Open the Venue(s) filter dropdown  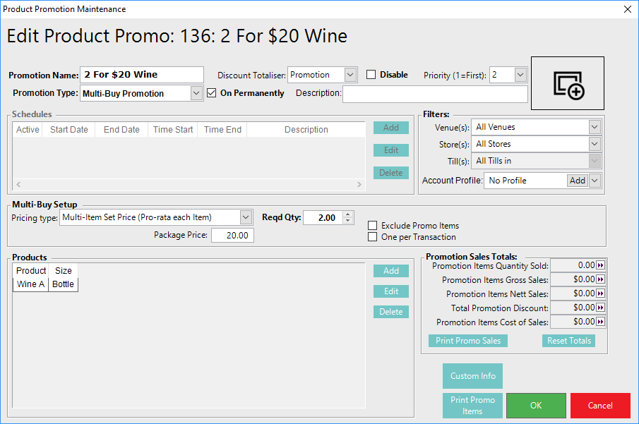click(x=595, y=127)
